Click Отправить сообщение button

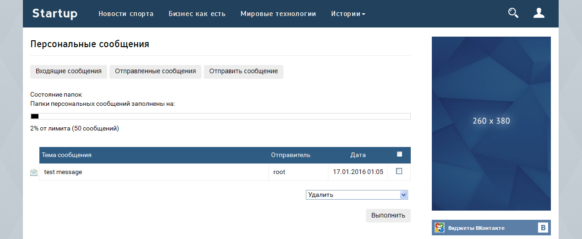click(243, 71)
